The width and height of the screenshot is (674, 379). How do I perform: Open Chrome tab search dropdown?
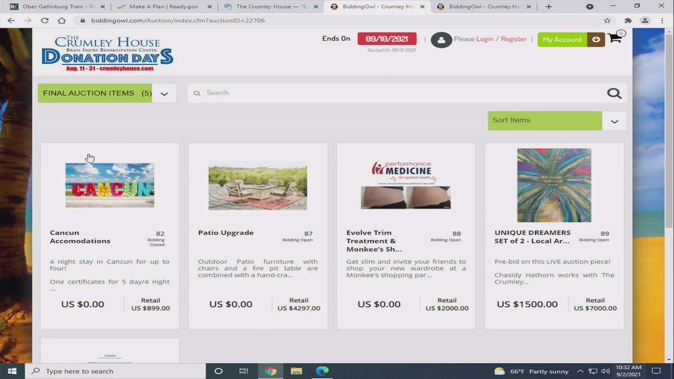tap(590, 7)
